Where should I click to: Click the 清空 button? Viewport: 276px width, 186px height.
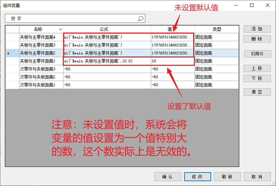[x=257, y=92]
